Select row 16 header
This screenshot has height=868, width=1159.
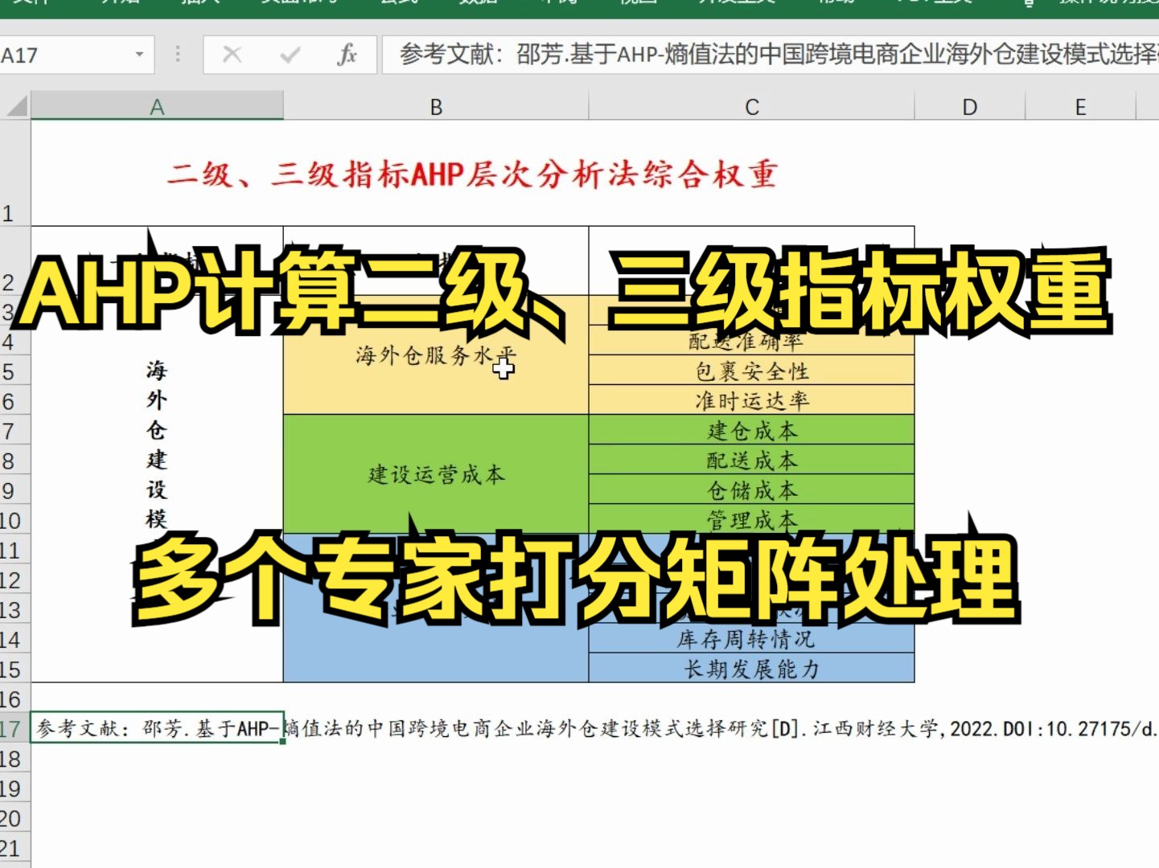coord(14,698)
